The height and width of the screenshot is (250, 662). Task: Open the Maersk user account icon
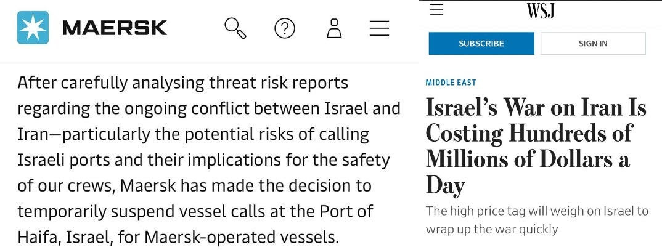click(x=334, y=28)
